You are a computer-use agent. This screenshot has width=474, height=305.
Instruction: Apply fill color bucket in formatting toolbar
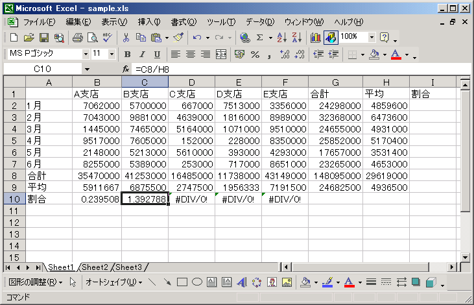(x=375, y=55)
